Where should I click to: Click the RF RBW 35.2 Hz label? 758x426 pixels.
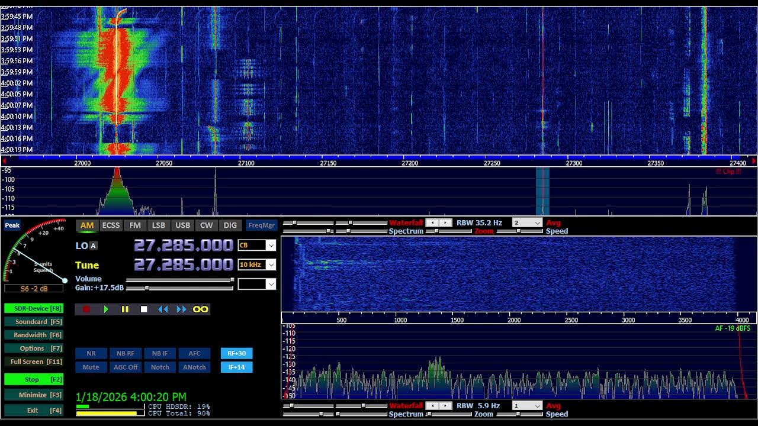(x=479, y=223)
